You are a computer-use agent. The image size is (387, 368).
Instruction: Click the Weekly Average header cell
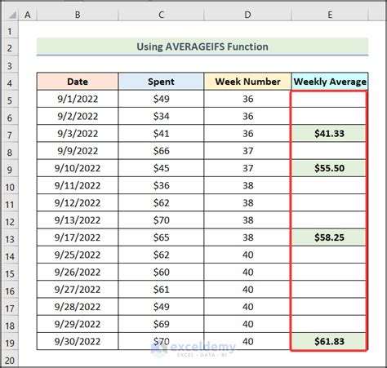(330, 82)
